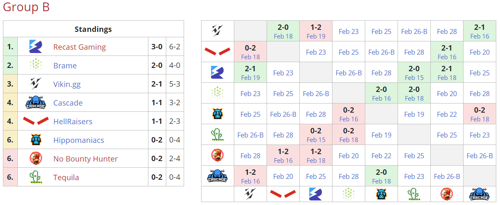The image size is (500, 205).
Task: Click Cascade logo in crosstable bottom row
Action: tap(480, 194)
